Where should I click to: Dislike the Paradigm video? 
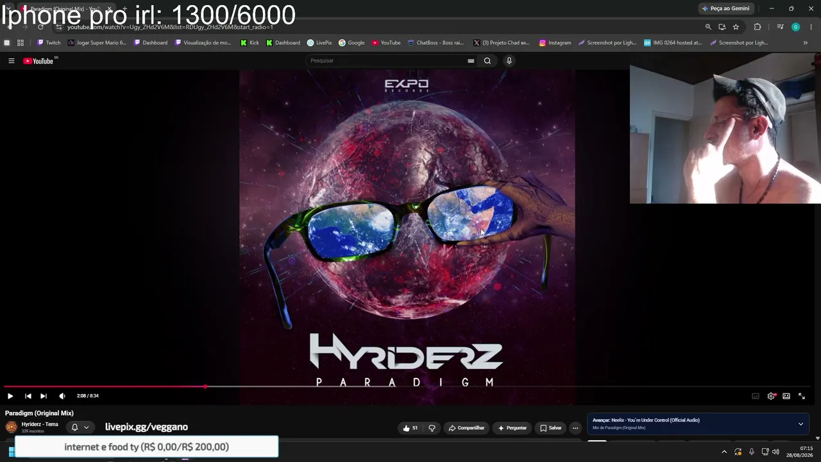[432, 428]
